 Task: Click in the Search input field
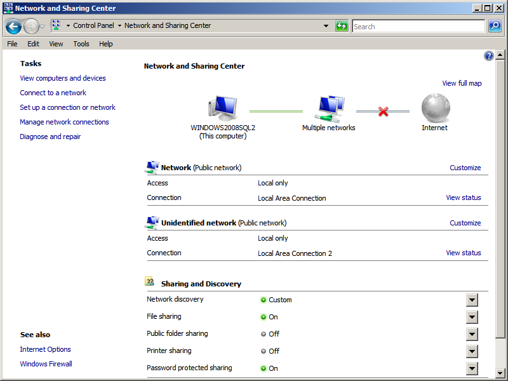pos(418,26)
